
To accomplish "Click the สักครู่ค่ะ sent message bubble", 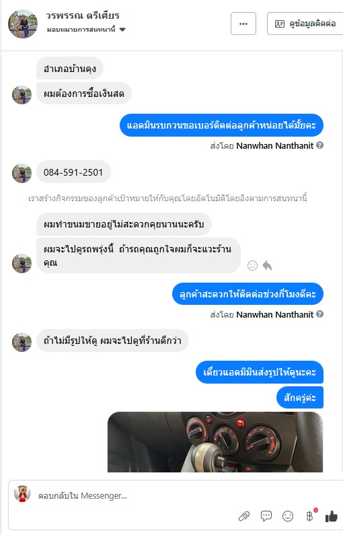I will point(300,398).
